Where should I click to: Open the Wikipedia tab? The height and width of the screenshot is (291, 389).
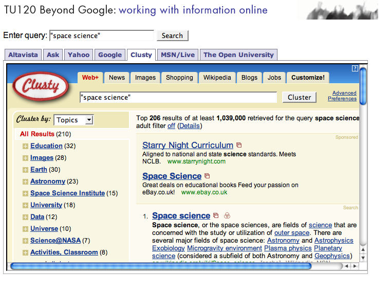[217, 78]
